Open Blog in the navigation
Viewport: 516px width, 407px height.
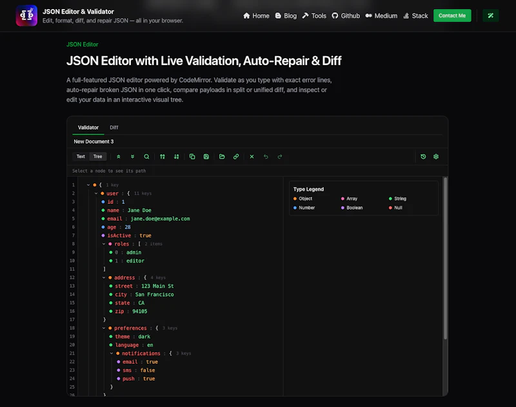[x=286, y=15]
